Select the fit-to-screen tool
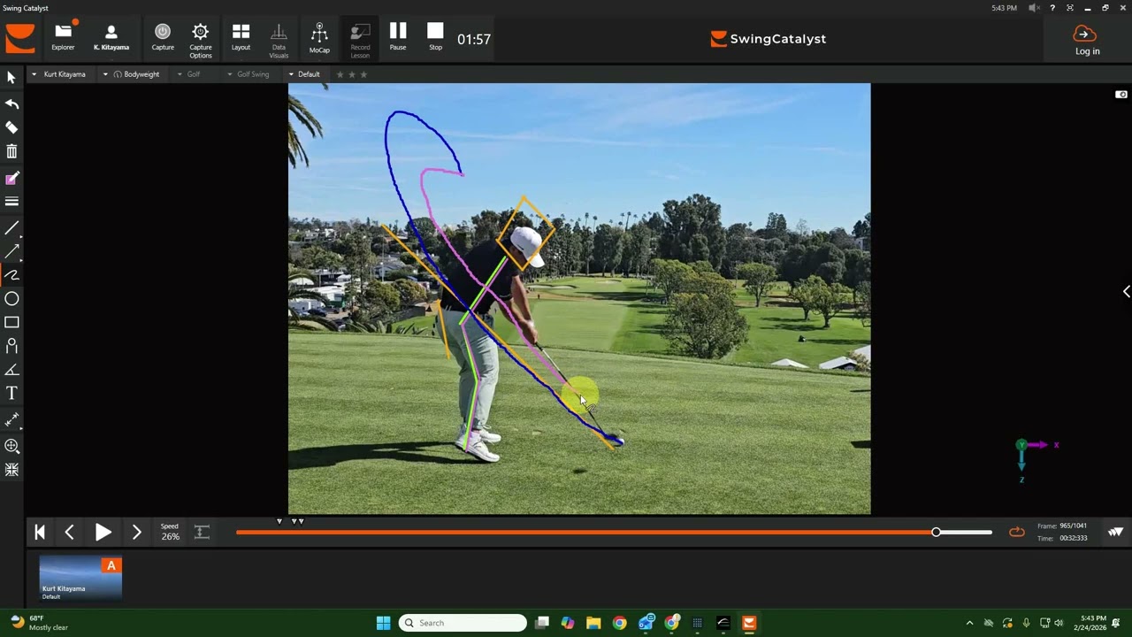The height and width of the screenshot is (637, 1132). click(x=11, y=470)
